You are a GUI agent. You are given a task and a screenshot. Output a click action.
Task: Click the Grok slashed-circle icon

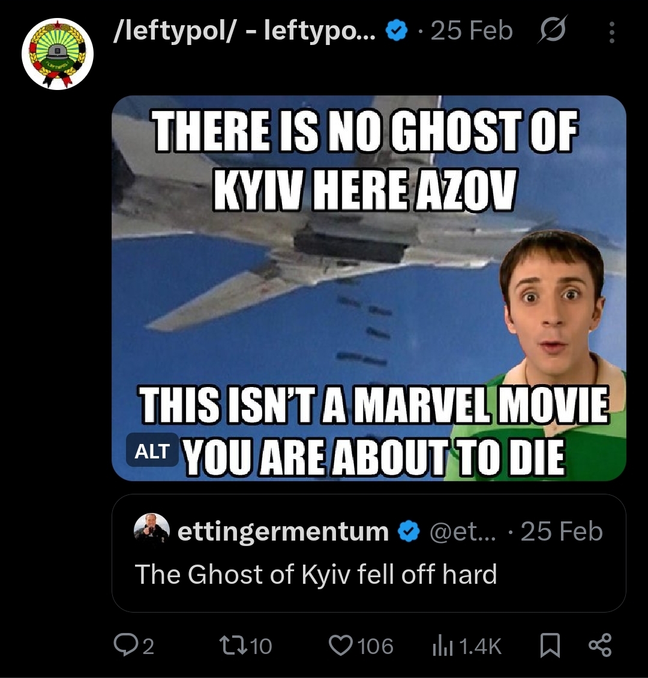tap(552, 31)
